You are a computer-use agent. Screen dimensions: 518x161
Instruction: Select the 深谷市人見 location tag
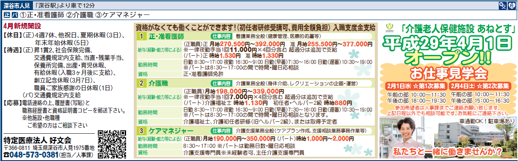(x=16, y=5)
